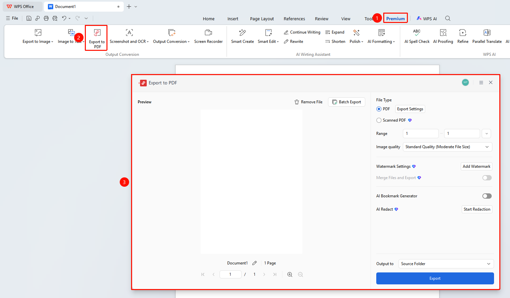Screen dimensions: 510x298
Task: Select the Scanned PDF radio option
Action: pos(379,120)
